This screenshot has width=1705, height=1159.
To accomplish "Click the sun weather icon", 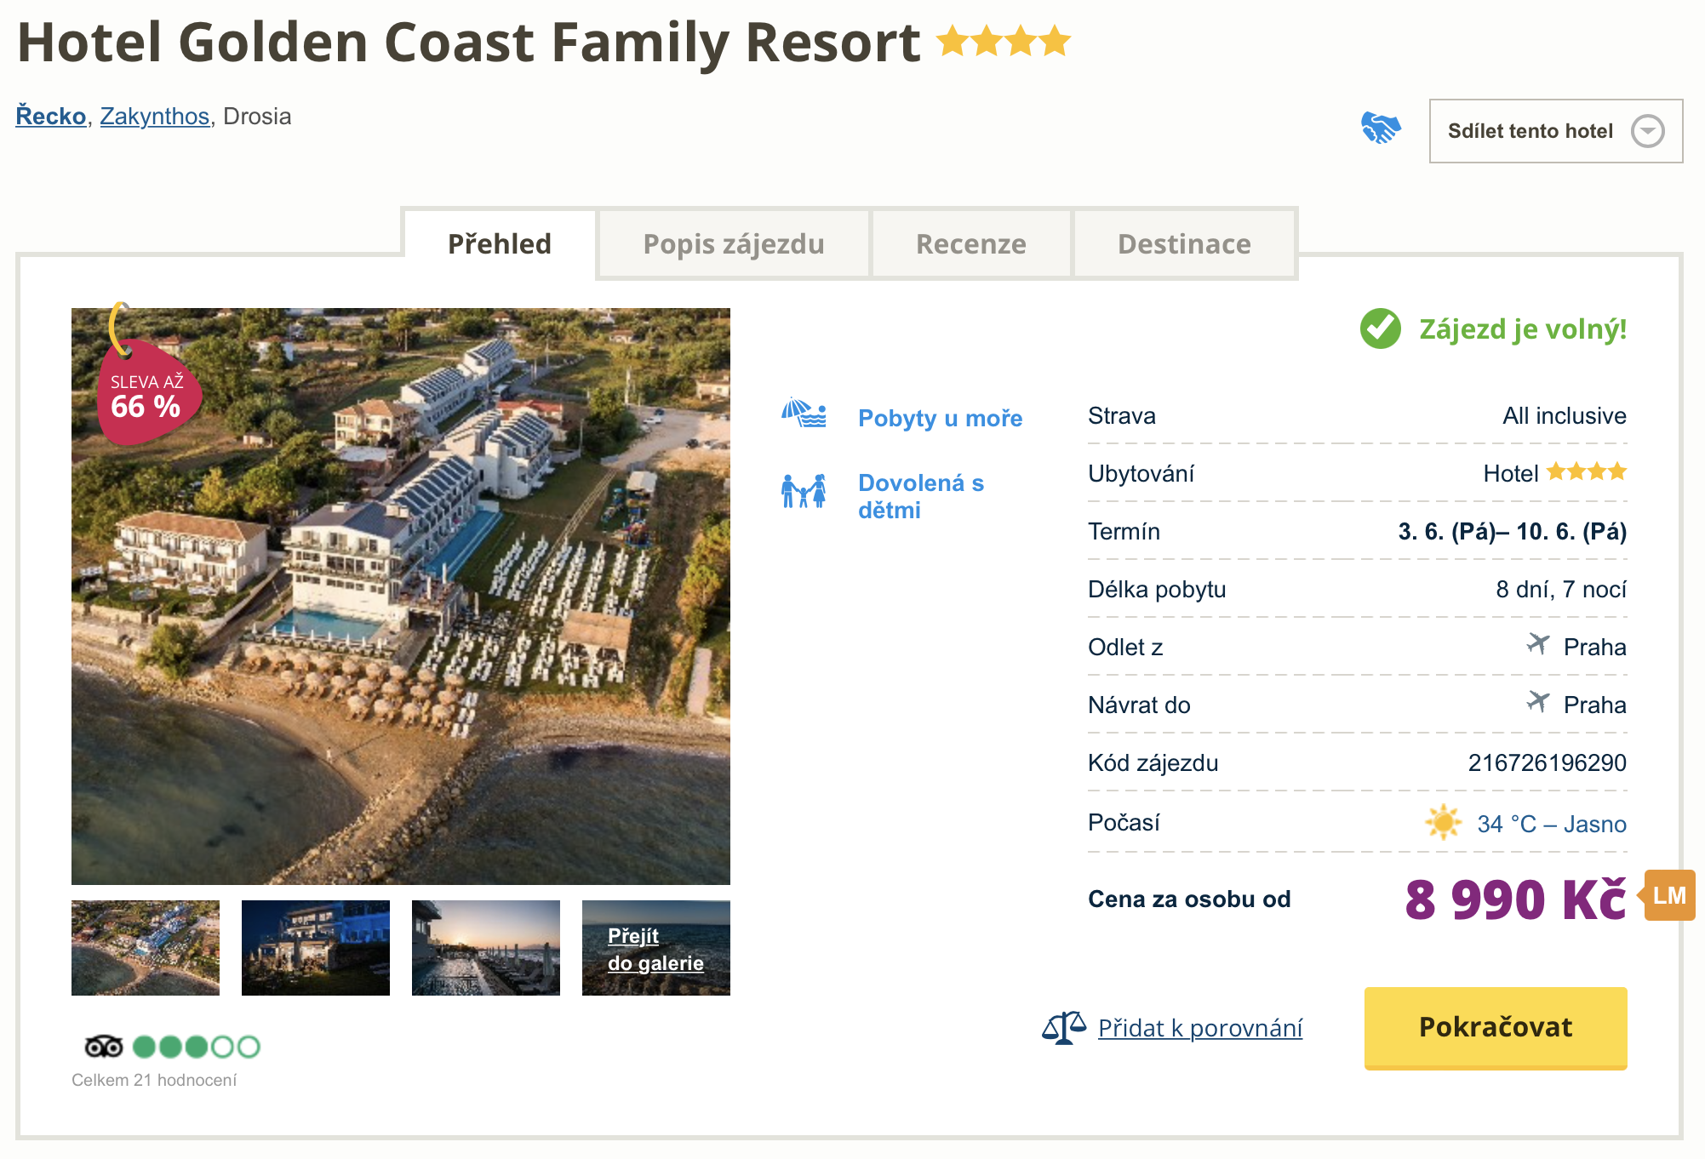I will 1443,823.
